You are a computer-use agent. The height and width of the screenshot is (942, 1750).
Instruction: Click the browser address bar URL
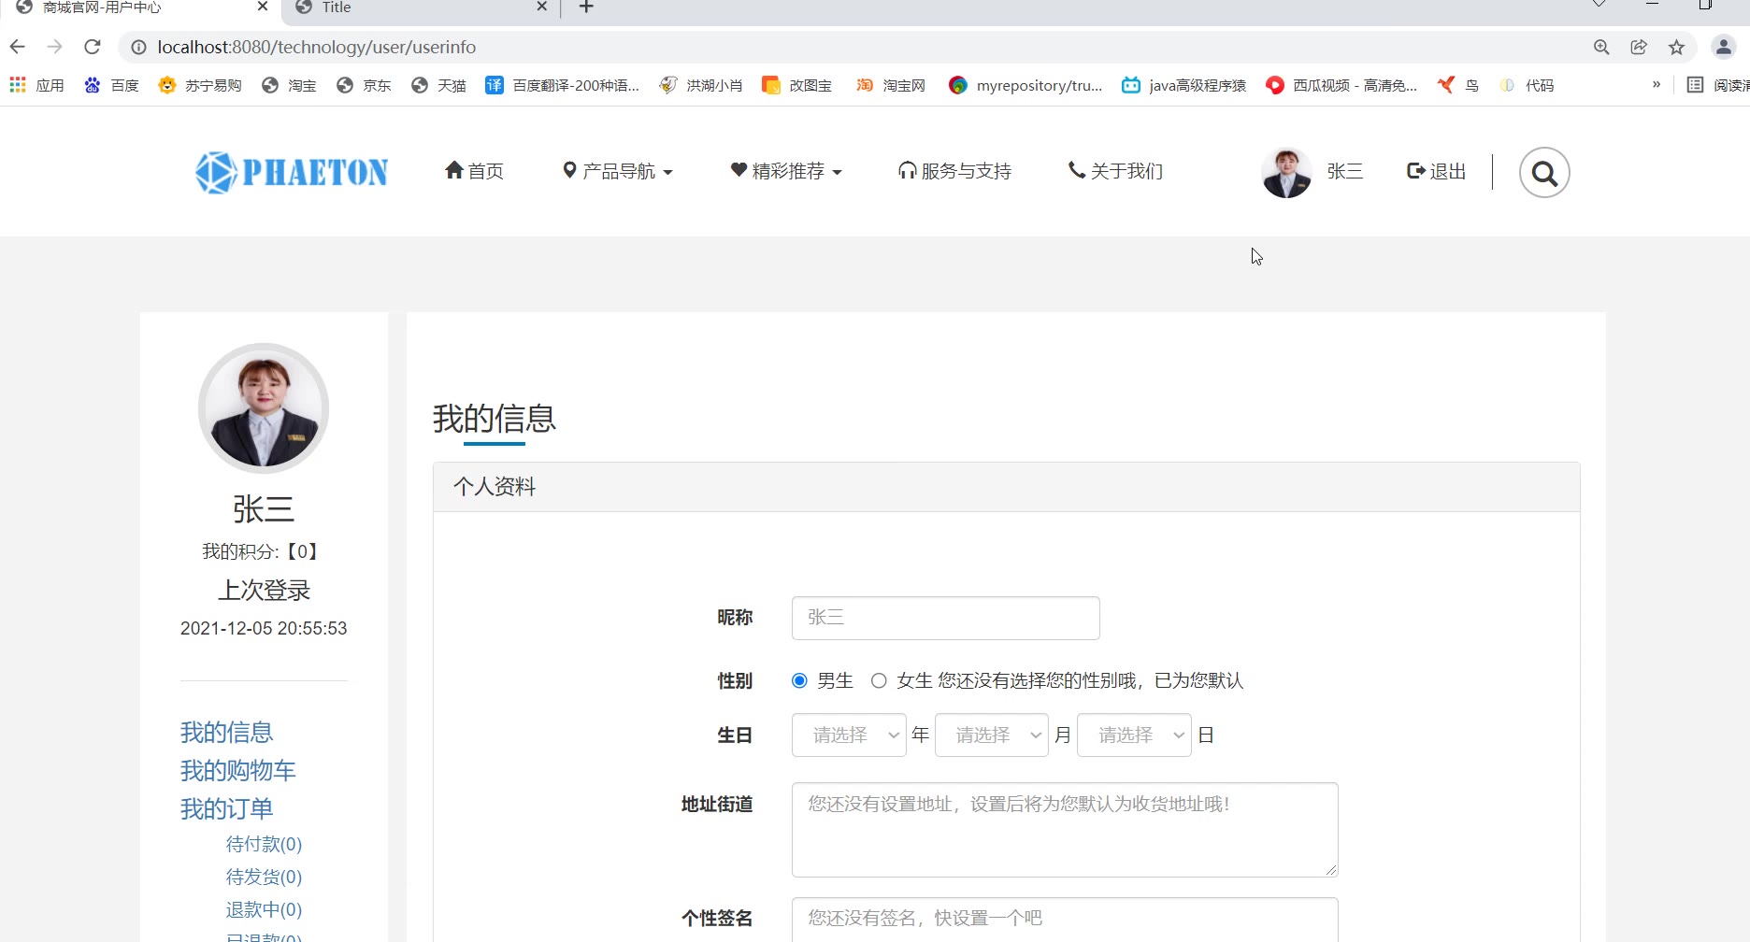click(316, 47)
